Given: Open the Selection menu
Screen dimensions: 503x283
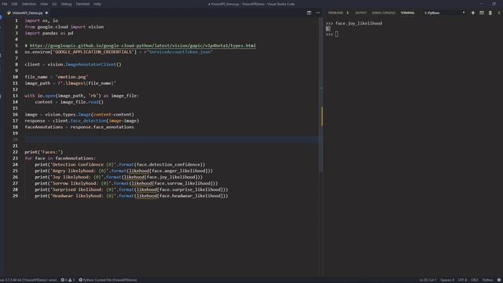Looking at the screenshot, I should pyautogui.click(x=29, y=4).
